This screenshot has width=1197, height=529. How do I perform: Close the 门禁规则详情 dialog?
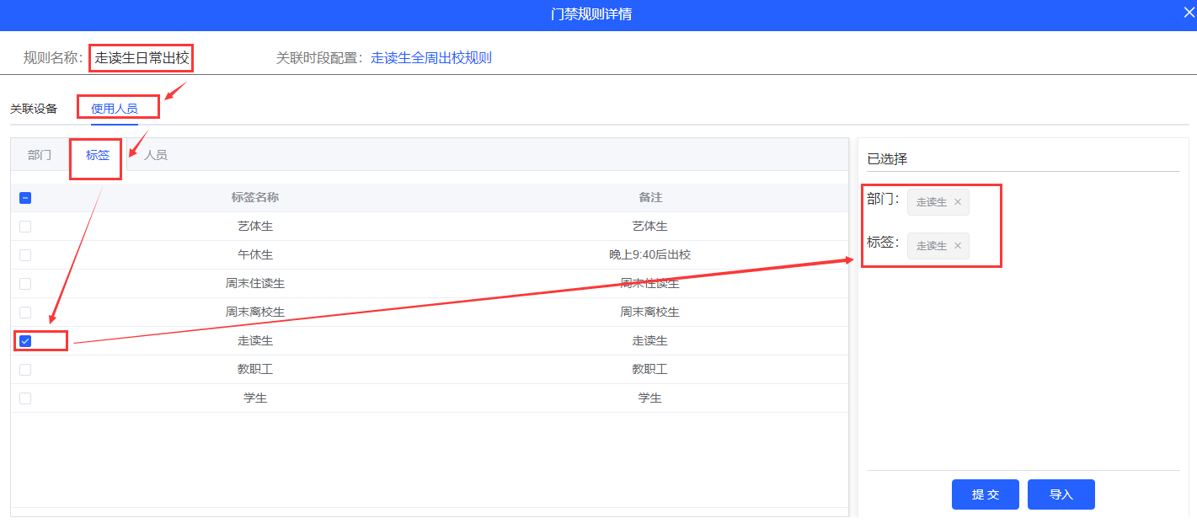click(x=1188, y=13)
